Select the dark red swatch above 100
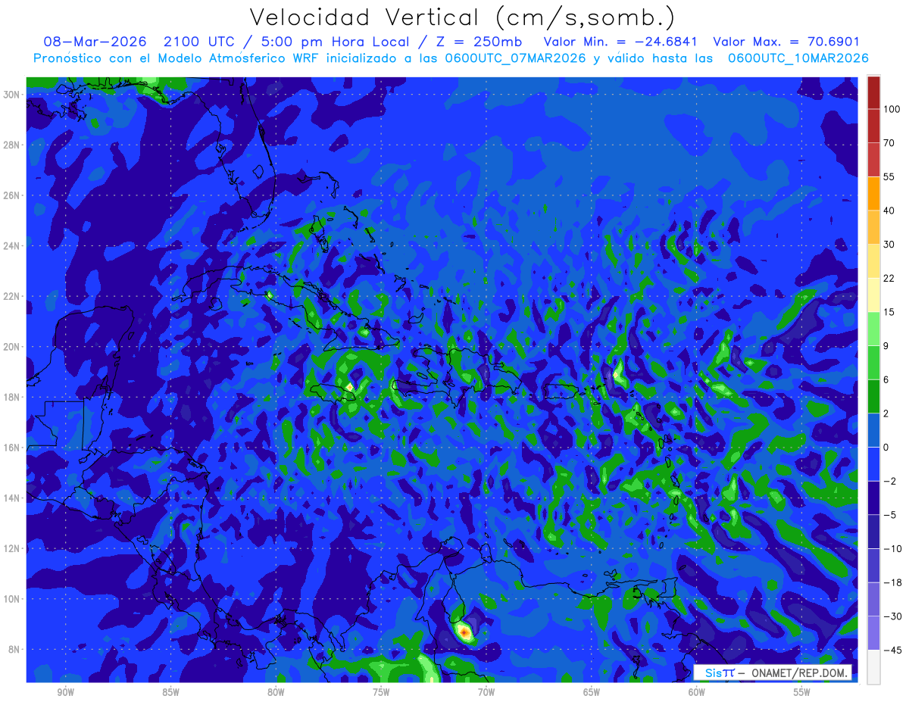 click(873, 92)
